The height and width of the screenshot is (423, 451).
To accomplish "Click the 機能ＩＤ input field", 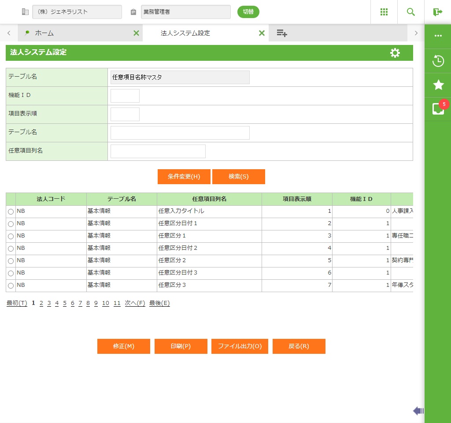I will coord(125,96).
